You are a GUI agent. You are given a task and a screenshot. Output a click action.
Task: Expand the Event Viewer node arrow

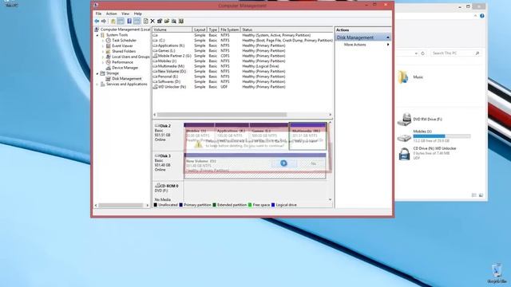point(103,46)
